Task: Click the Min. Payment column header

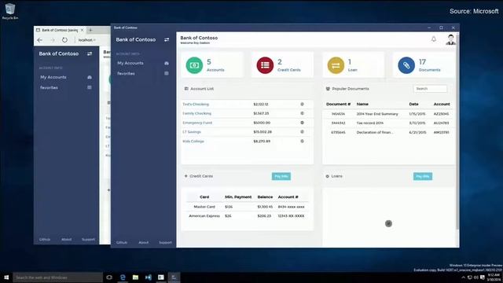Action: tap(238, 197)
